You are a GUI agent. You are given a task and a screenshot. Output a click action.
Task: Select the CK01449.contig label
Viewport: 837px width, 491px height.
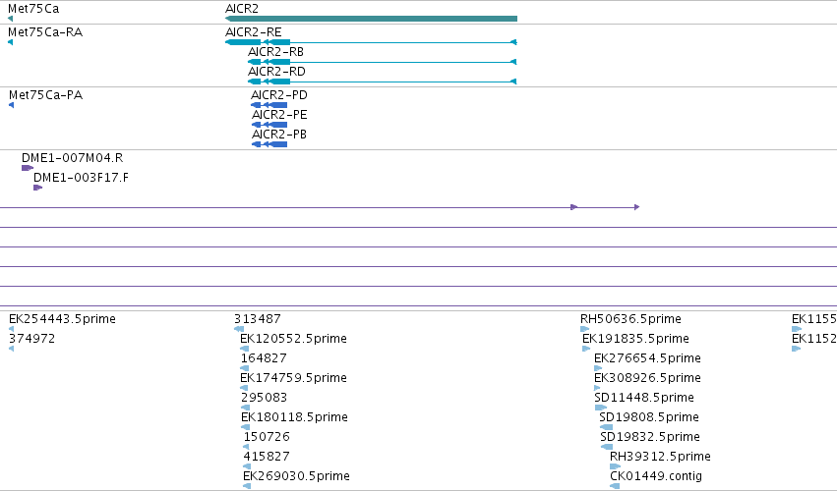pyautogui.click(x=656, y=476)
